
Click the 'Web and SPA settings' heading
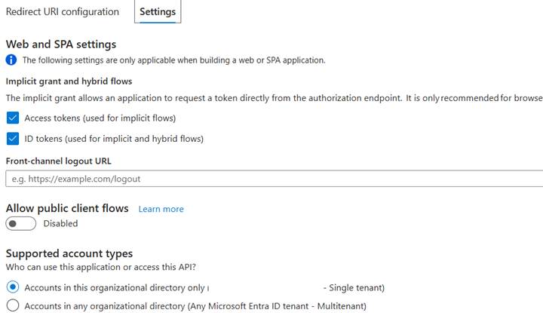pos(61,44)
